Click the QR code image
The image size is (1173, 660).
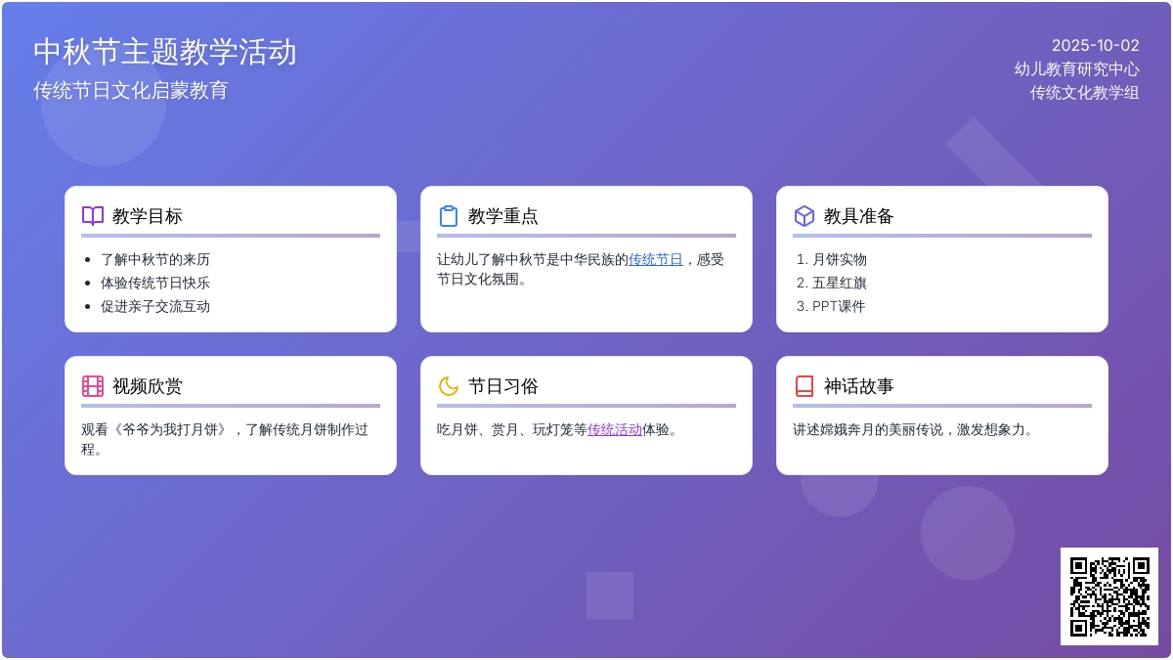(1109, 596)
